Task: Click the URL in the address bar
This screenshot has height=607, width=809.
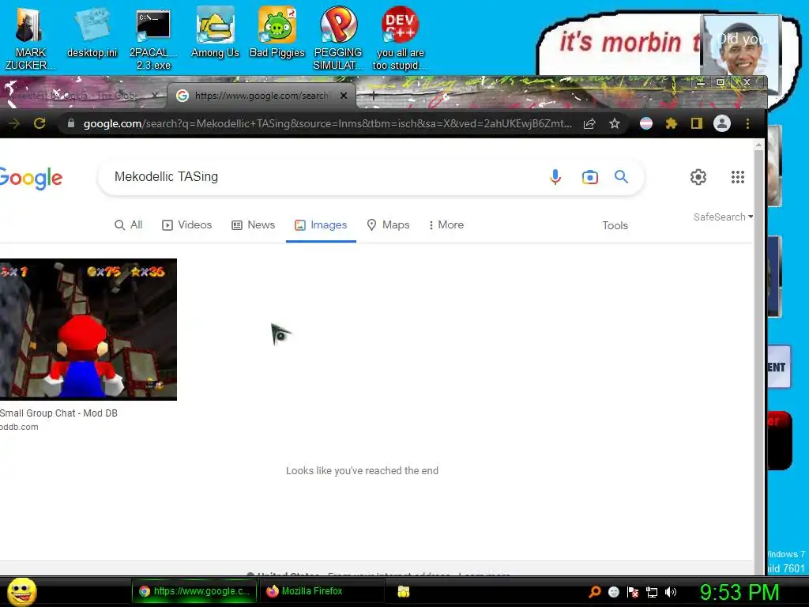Action: pyautogui.click(x=328, y=123)
